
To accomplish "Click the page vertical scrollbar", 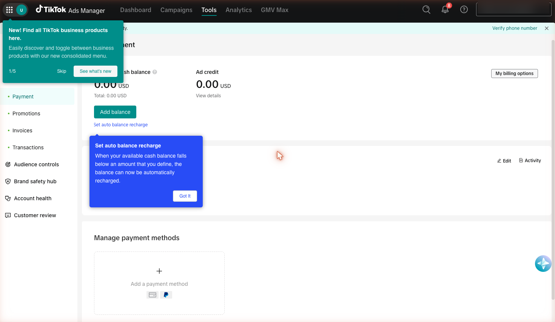I will tap(553, 170).
